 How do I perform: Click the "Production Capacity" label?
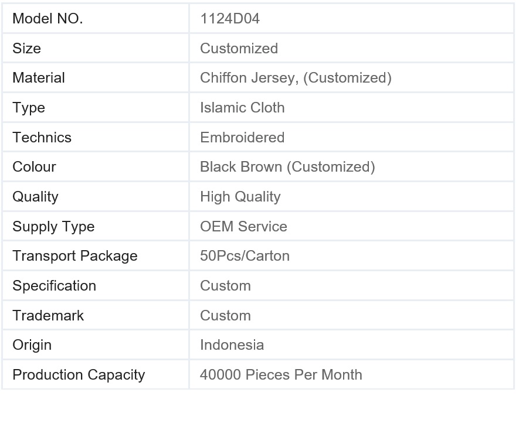[x=79, y=375]
